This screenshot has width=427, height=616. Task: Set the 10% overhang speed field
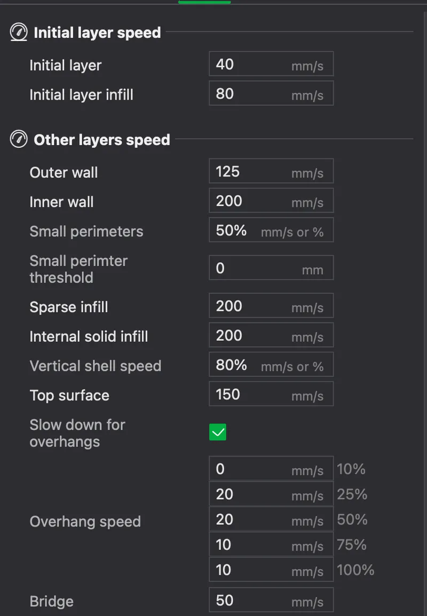[x=271, y=468]
